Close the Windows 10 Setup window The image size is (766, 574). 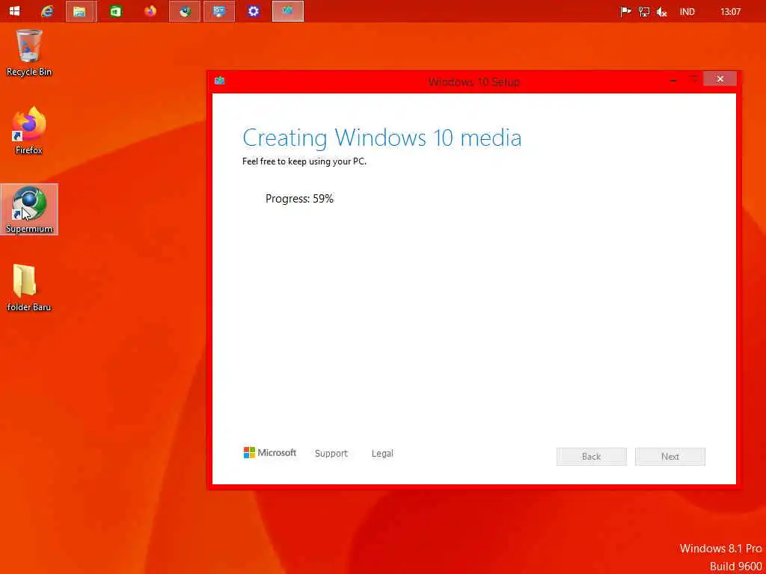click(720, 79)
